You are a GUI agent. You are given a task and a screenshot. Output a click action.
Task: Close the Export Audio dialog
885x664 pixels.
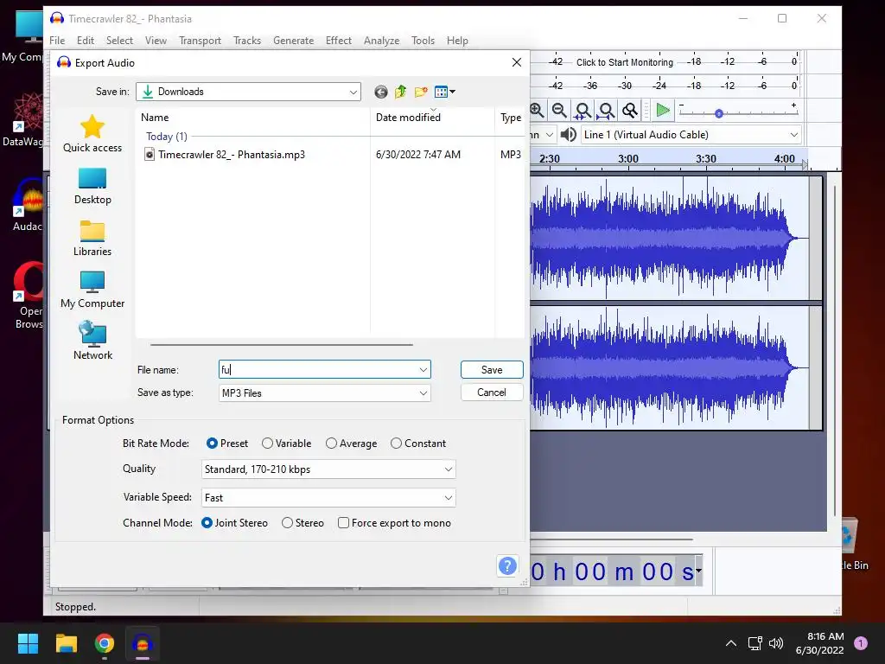click(x=517, y=62)
